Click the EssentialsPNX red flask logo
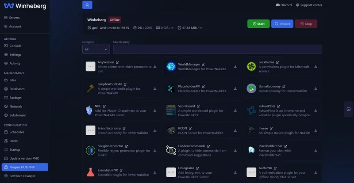The height and width of the screenshot is (183, 354). pos(91,172)
